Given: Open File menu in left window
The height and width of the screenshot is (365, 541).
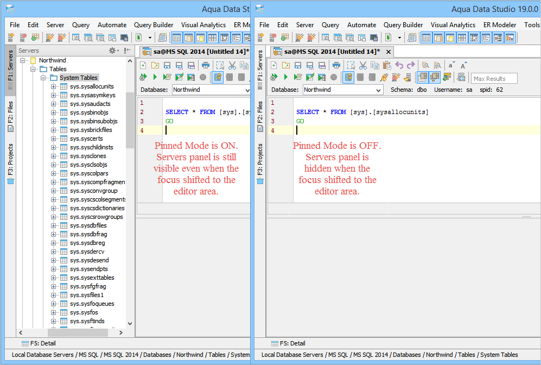Looking at the screenshot, I should (15, 25).
